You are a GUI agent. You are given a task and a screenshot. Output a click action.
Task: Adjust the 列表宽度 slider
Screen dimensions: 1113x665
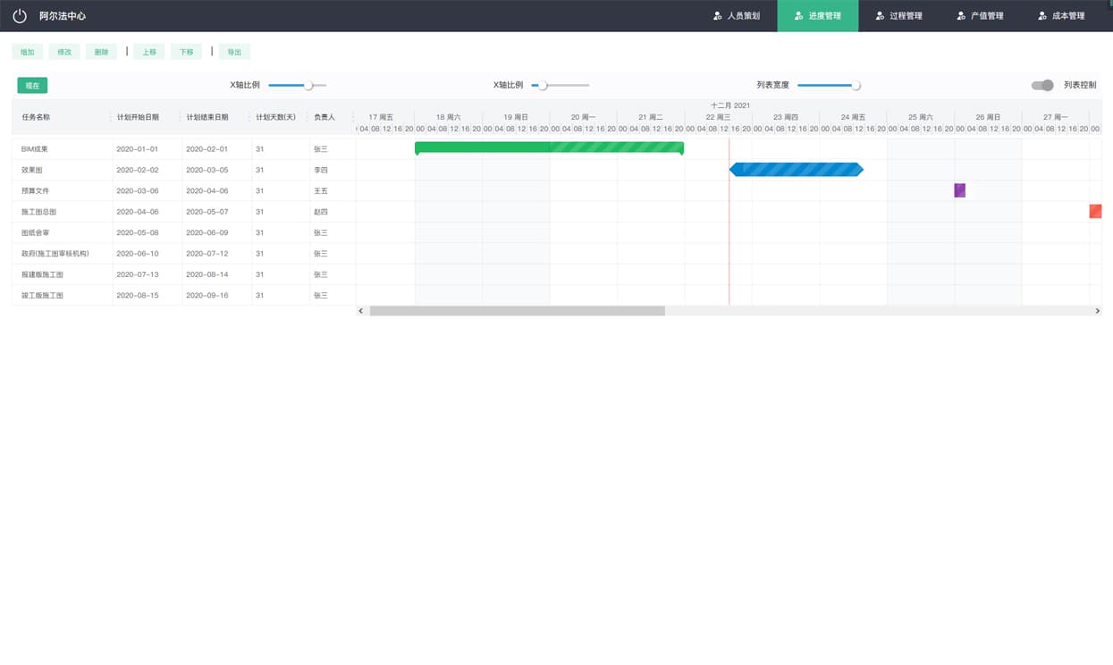click(829, 85)
